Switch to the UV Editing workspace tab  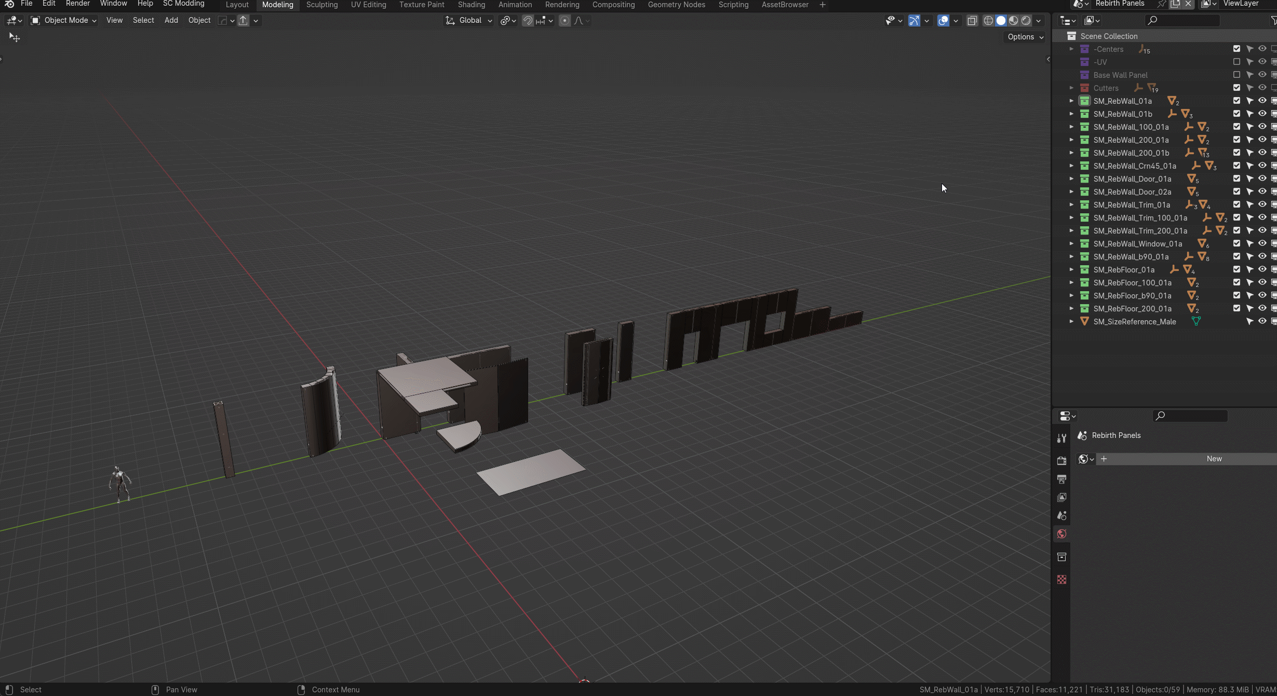[368, 4]
